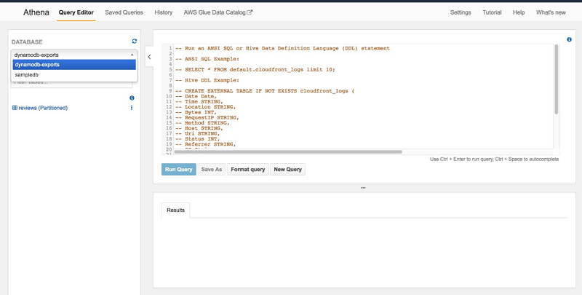Start a New Query
Screen dimensions: 582x295
tap(287, 170)
